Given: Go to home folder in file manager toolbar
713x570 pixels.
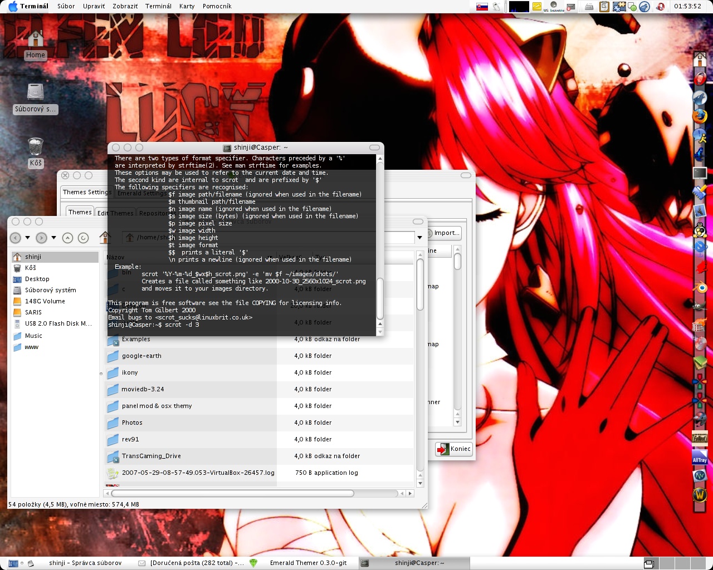Looking at the screenshot, I should (105, 238).
